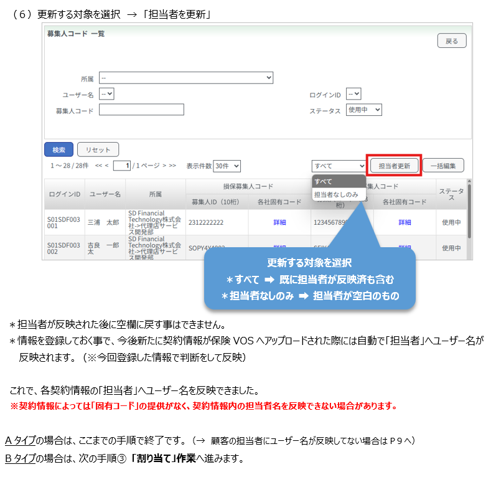Open the 表示件数 30件 dropdown
The width and height of the screenshot is (496, 477).
pyautogui.click(x=227, y=166)
